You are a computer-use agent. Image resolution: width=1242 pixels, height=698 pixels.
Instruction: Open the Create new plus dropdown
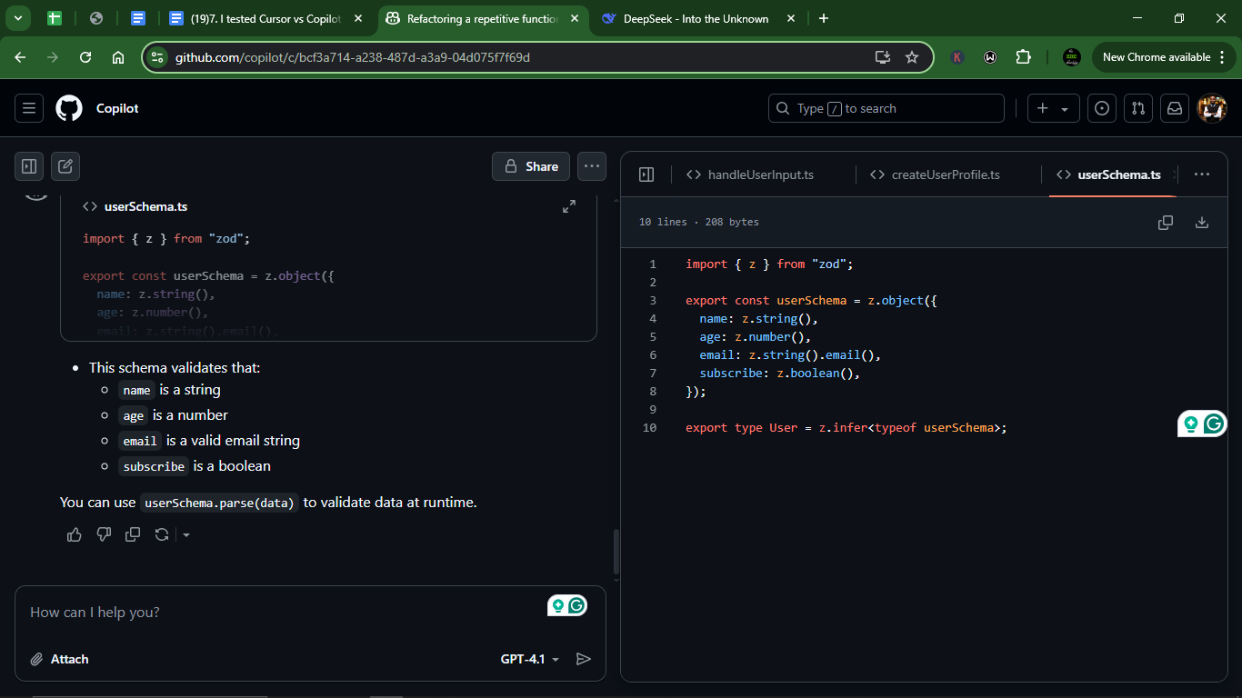point(1054,108)
